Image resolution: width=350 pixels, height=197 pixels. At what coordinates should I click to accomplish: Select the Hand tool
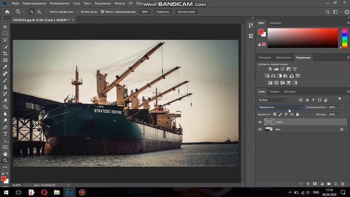5,154
